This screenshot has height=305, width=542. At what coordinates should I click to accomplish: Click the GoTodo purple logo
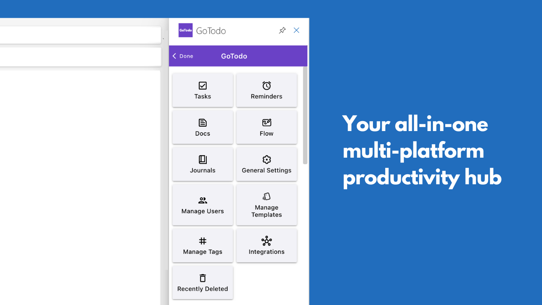coord(185,30)
